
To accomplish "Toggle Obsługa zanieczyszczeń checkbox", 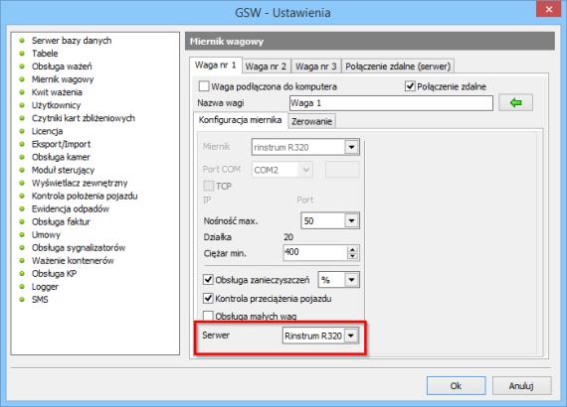I will [x=208, y=280].
